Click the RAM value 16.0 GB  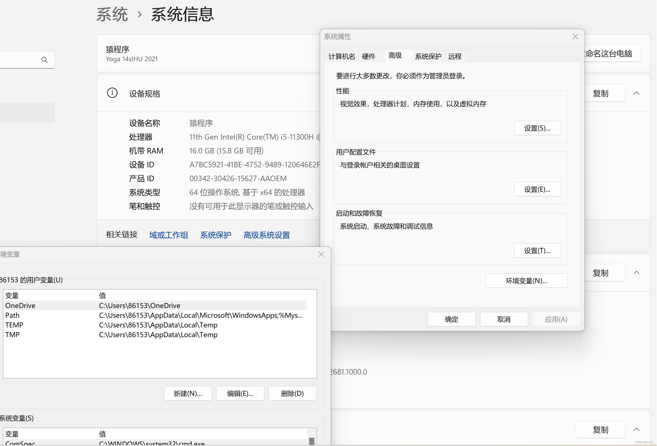click(x=226, y=150)
